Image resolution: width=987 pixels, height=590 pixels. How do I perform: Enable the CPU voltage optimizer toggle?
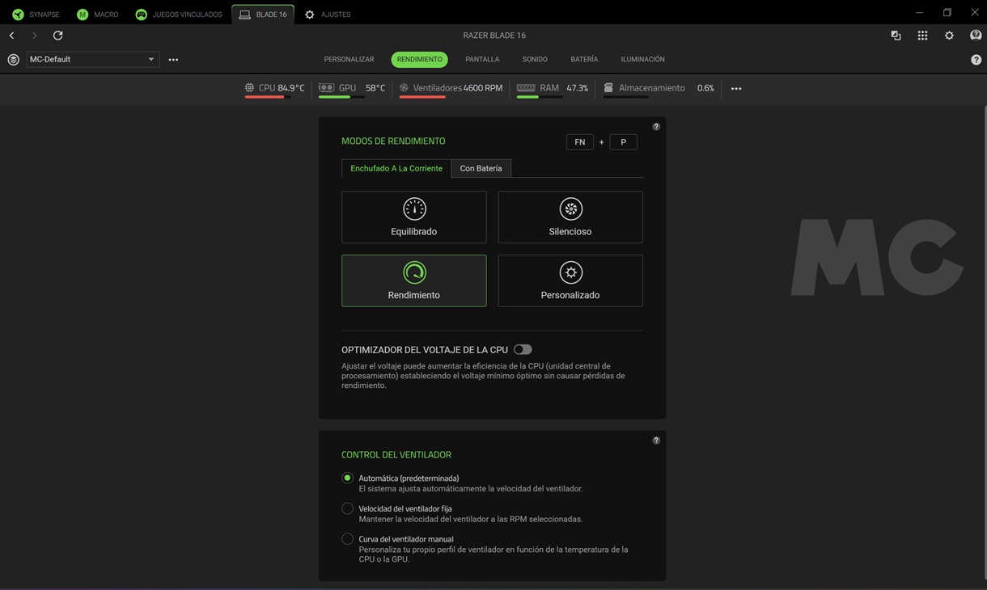(523, 350)
